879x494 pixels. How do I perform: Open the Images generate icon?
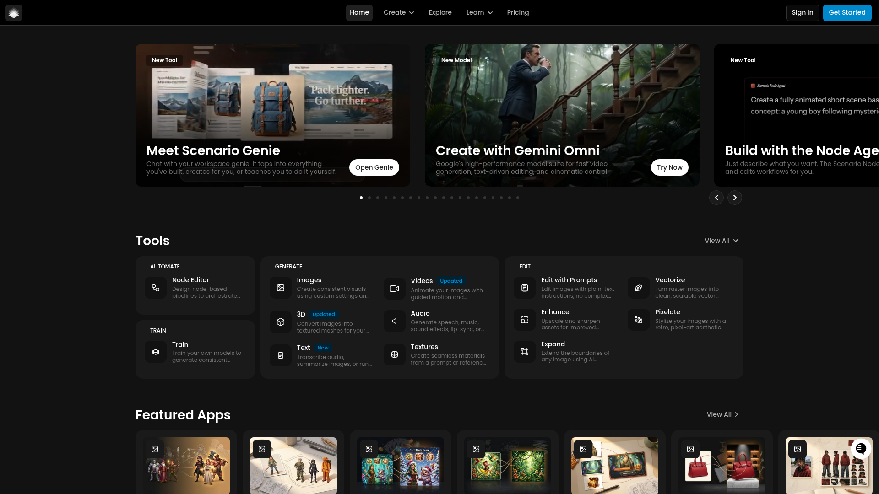pyautogui.click(x=281, y=288)
